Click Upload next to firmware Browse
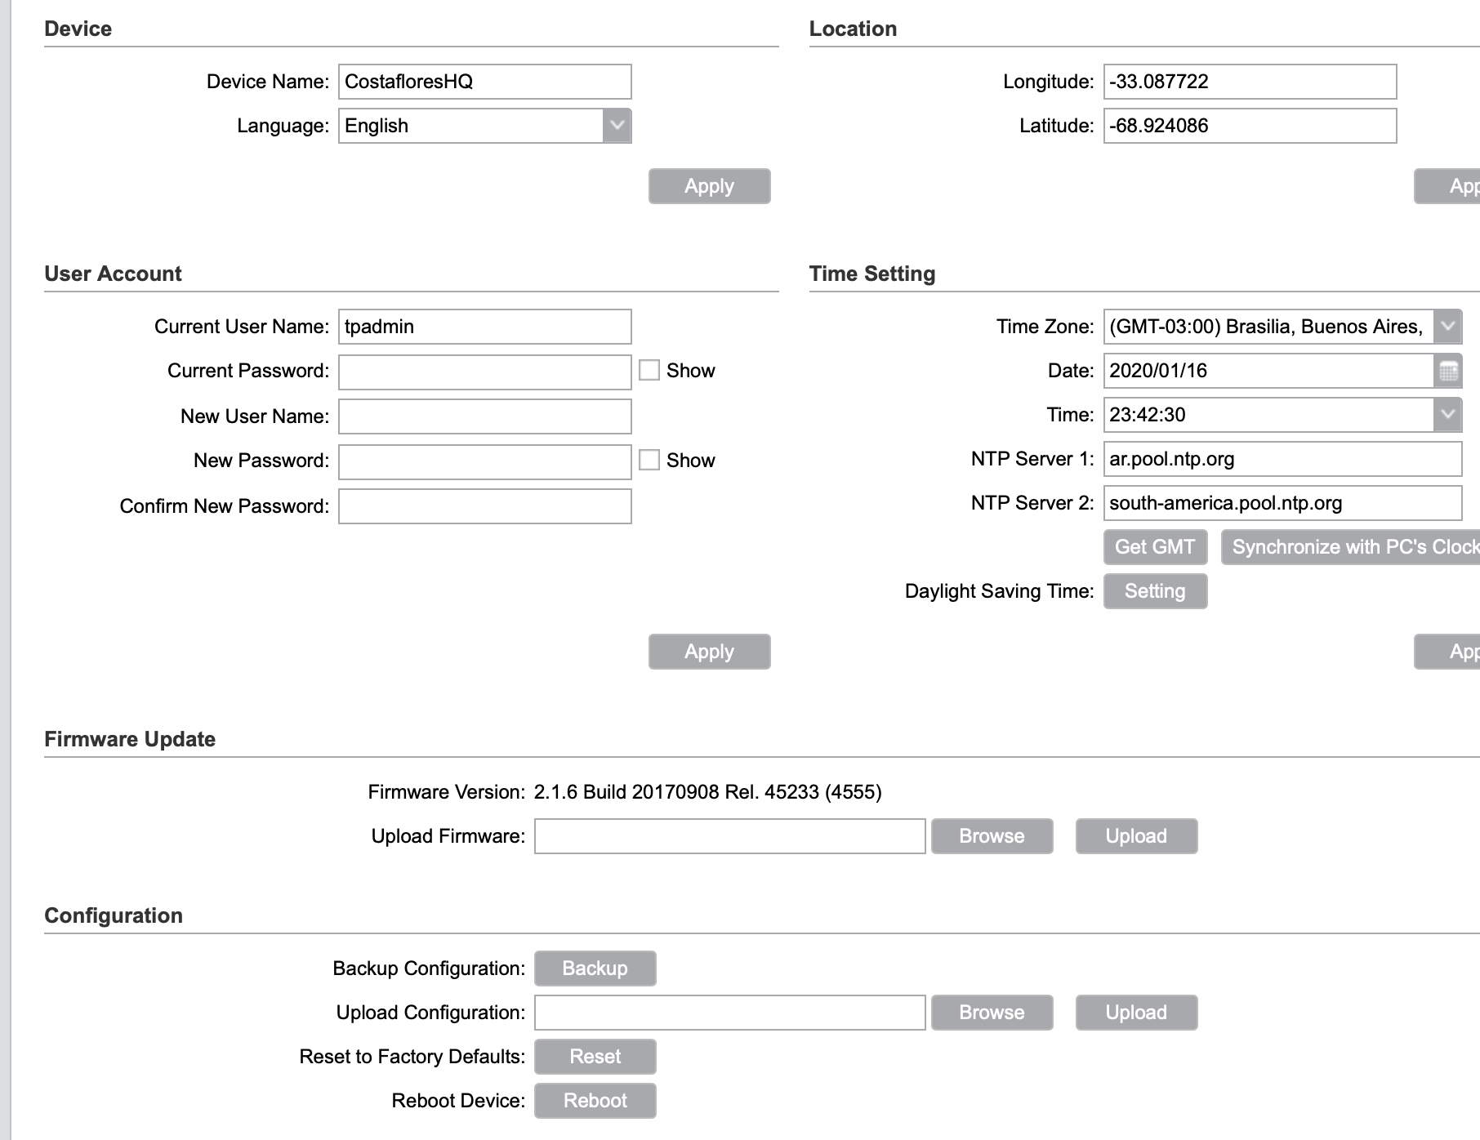The width and height of the screenshot is (1480, 1140). tap(1137, 836)
